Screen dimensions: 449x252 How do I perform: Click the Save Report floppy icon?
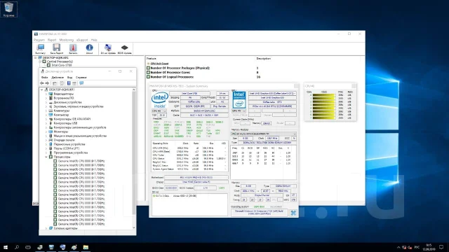click(56, 49)
